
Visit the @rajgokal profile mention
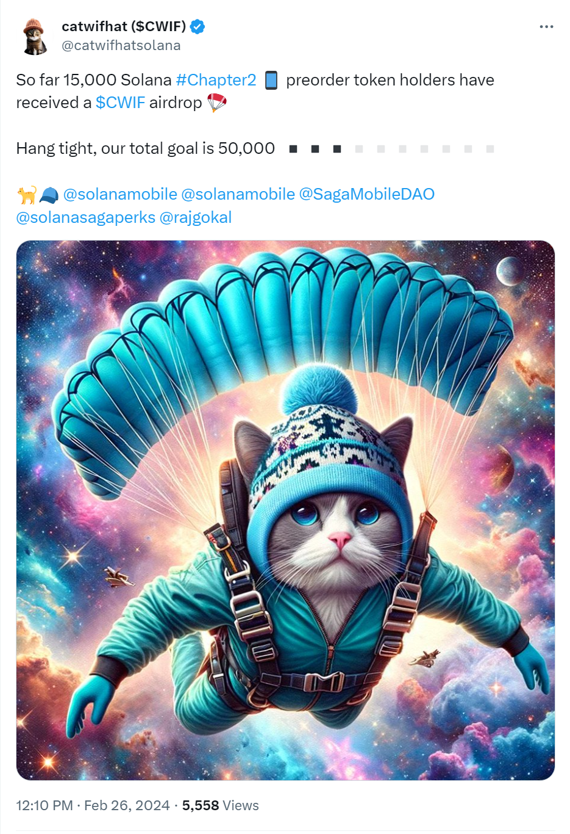point(196,217)
